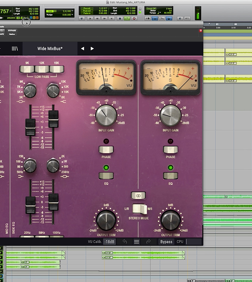Open the main counter dropdown arrow

coord(11,11)
